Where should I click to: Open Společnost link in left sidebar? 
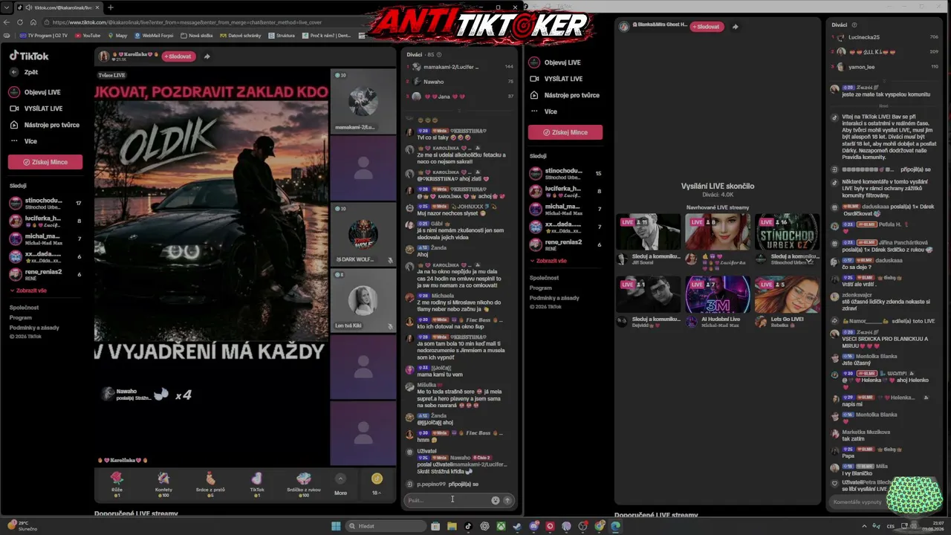coord(24,308)
